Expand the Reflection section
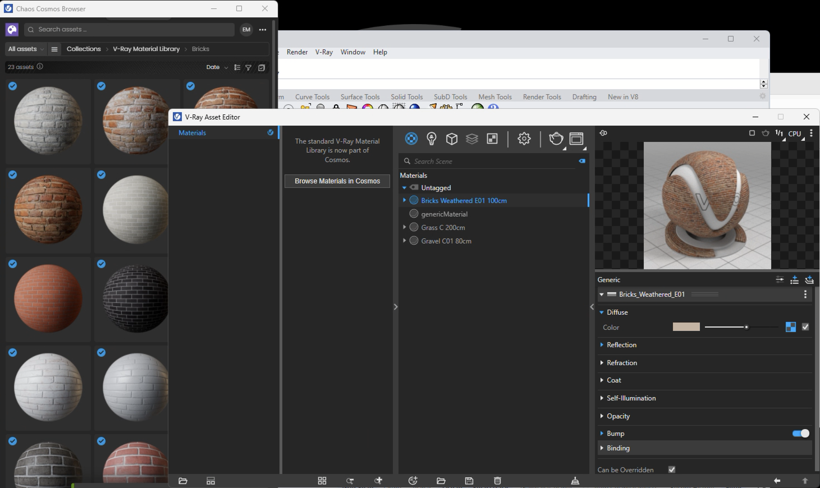The image size is (820, 488). click(x=601, y=344)
